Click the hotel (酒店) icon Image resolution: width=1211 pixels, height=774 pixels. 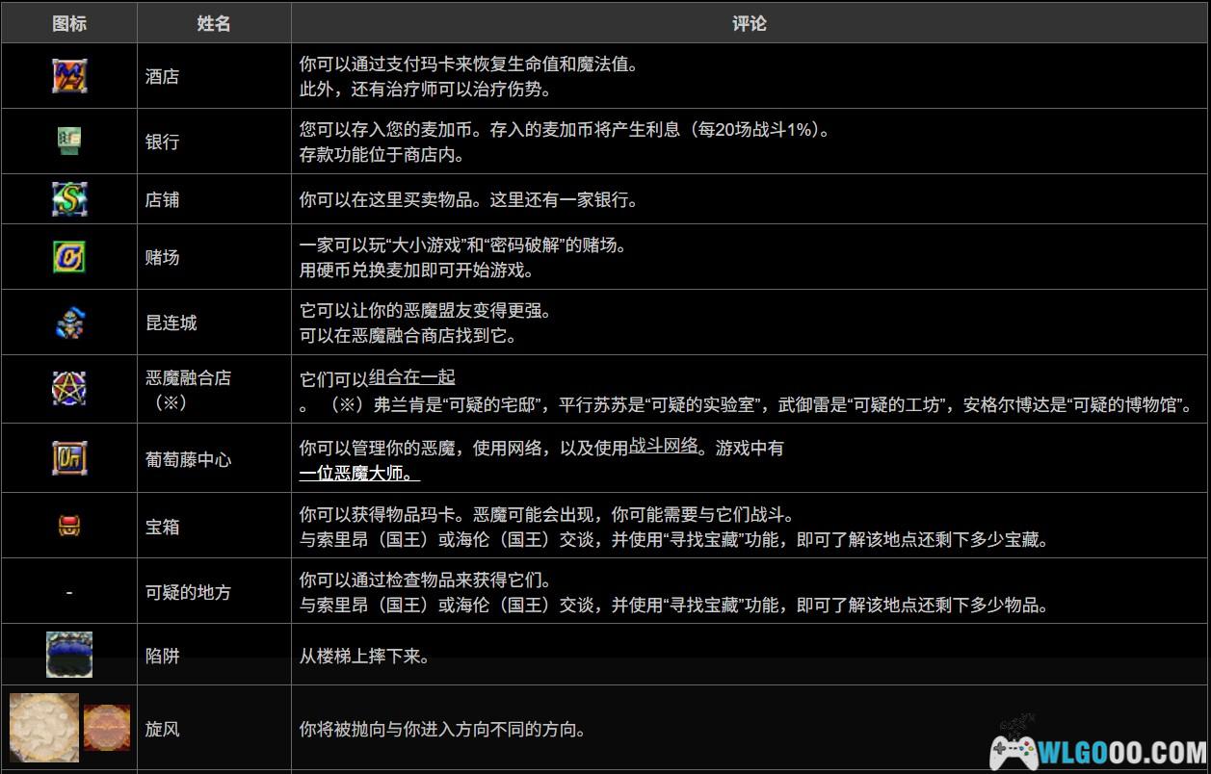69,76
